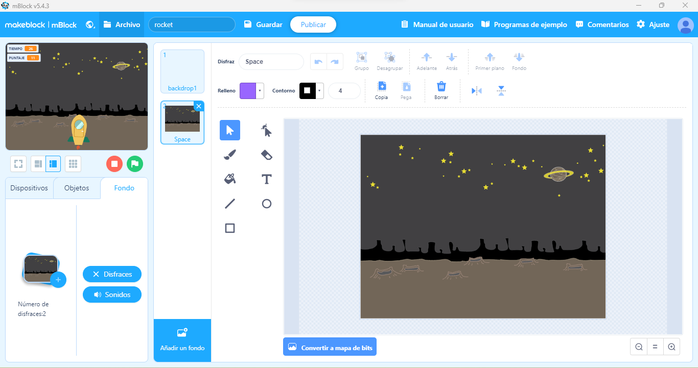Open the language globe menu

90,24
